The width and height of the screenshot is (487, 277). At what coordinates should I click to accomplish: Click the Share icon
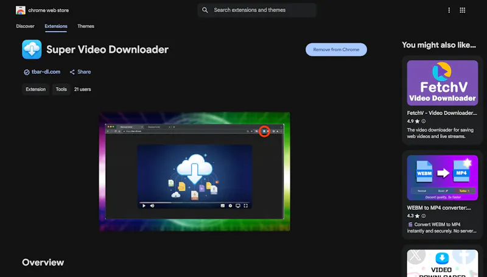tap(72, 72)
